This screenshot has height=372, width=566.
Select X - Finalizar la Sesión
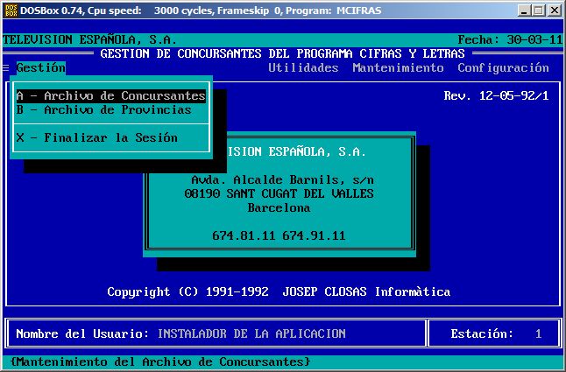point(96,137)
